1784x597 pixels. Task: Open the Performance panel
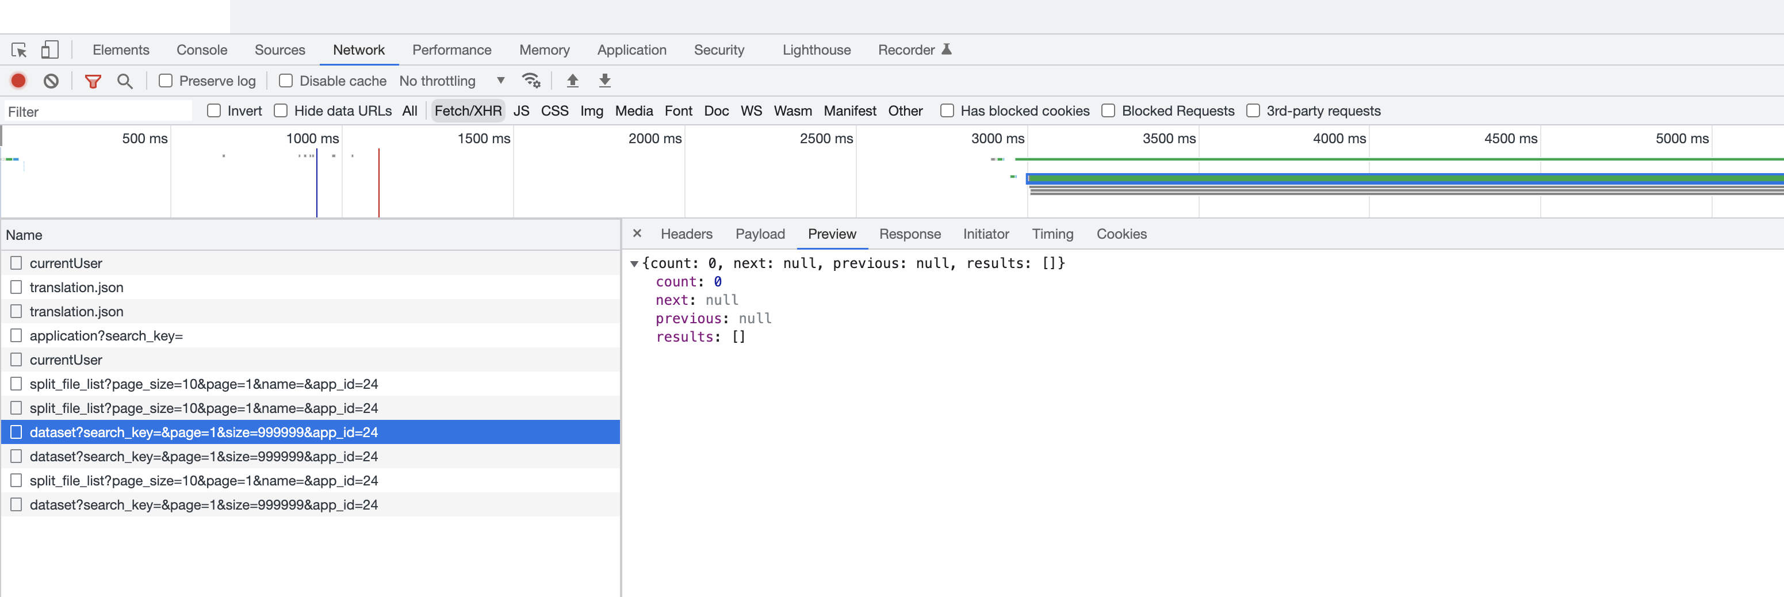[x=451, y=50]
